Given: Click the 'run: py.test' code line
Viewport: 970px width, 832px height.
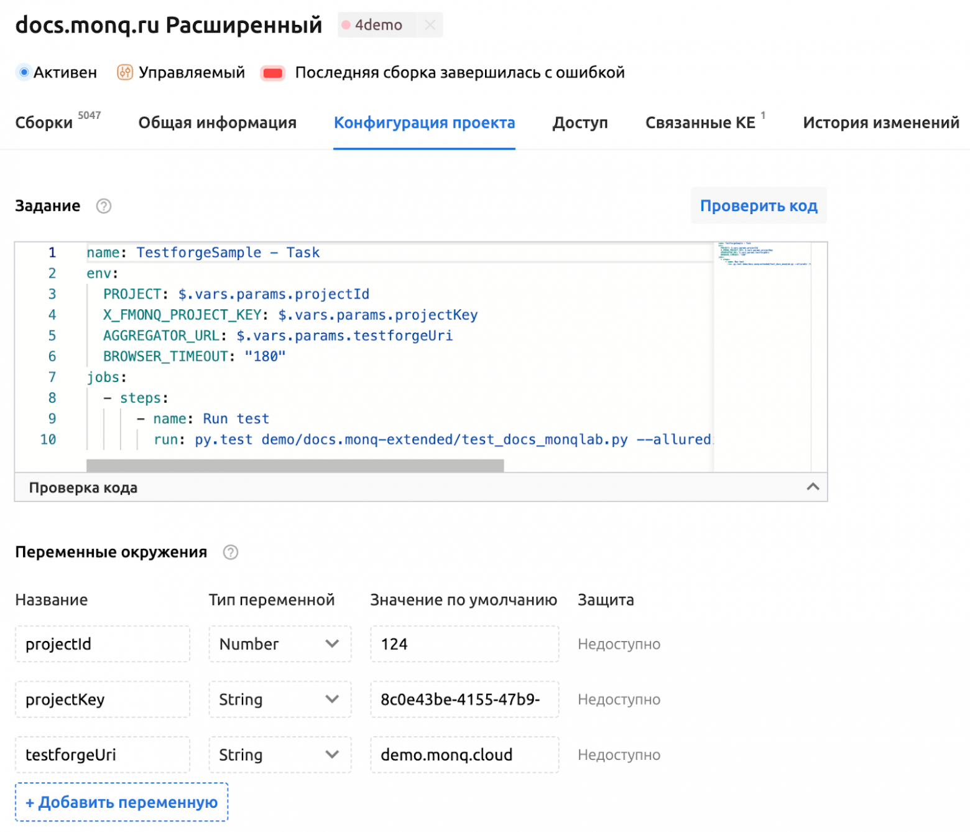Looking at the screenshot, I should point(432,440).
